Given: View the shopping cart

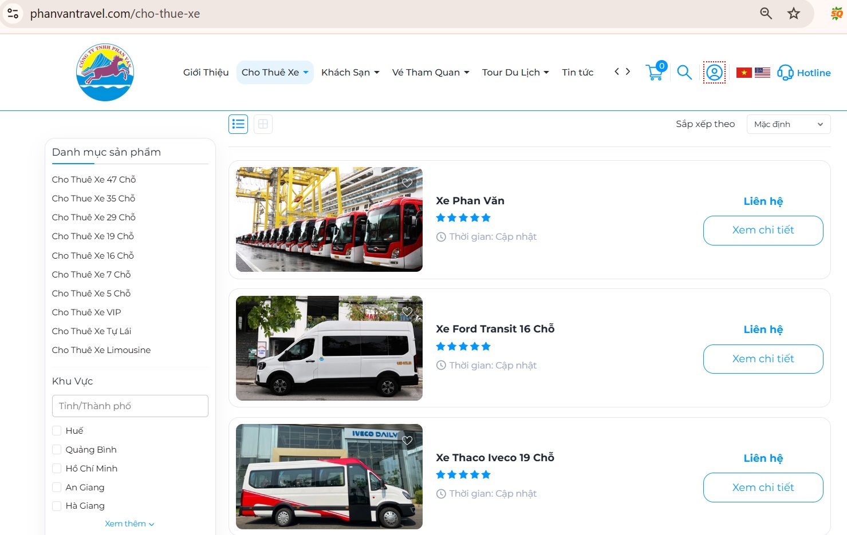Looking at the screenshot, I should tap(655, 73).
